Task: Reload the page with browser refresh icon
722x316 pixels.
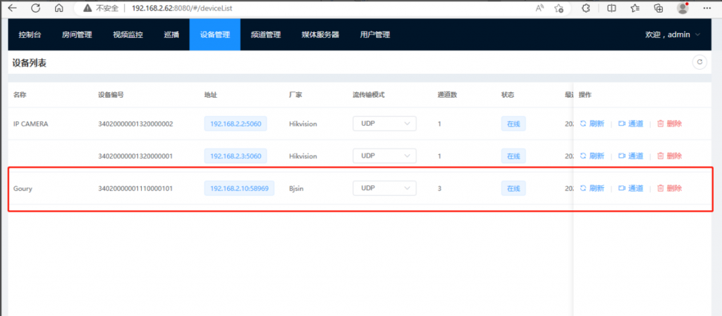Action: [37, 8]
